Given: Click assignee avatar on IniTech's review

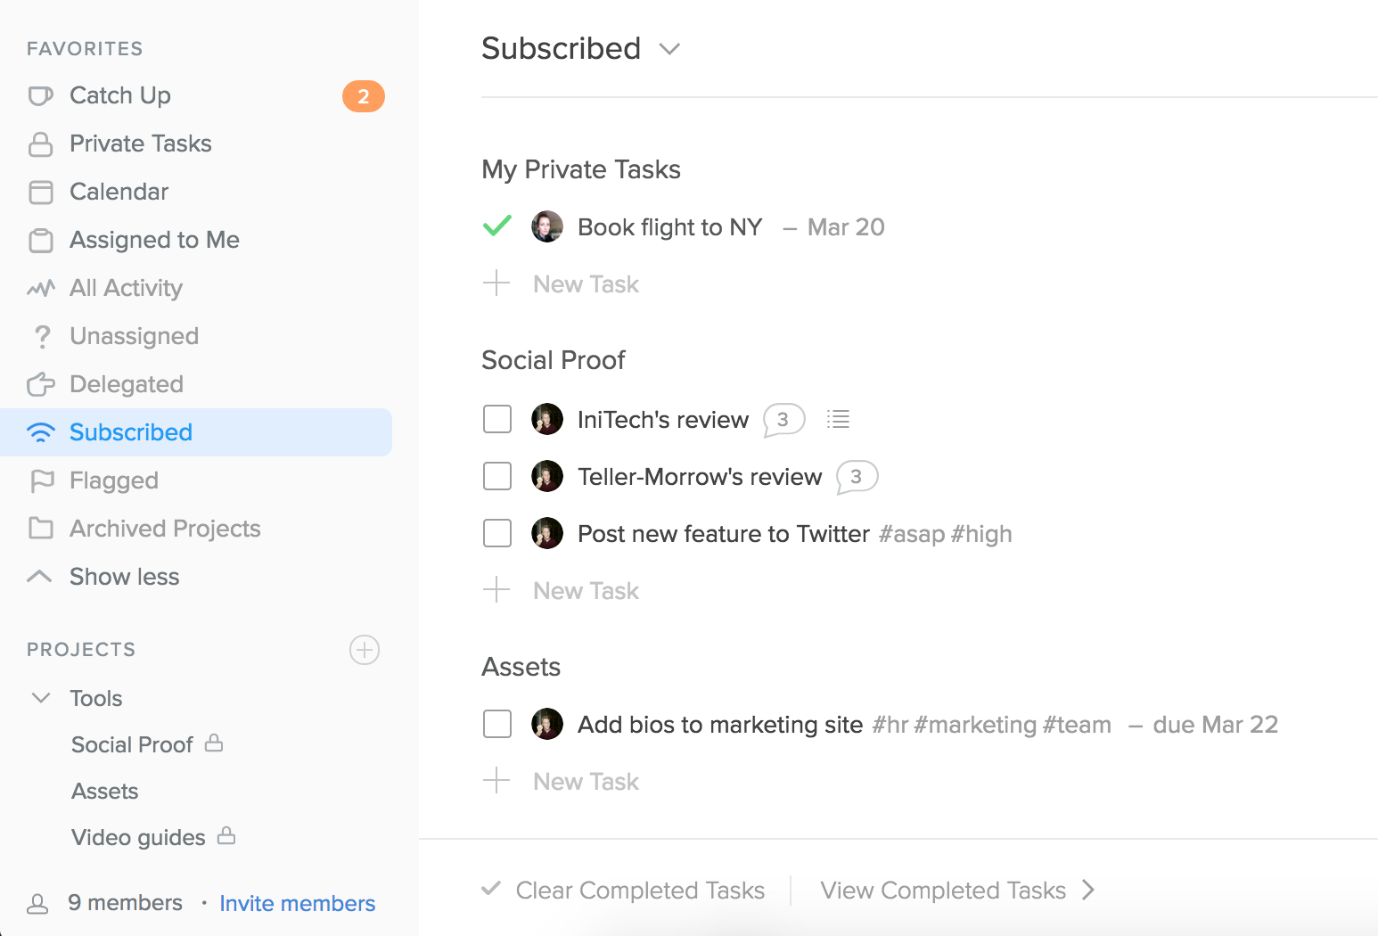Looking at the screenshot, I should point(547,419).
